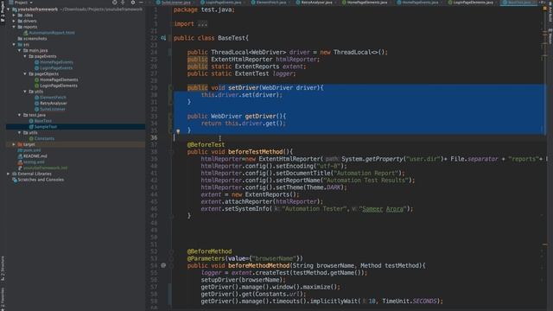Open BaseTest from the project tree
The width and height of the screenshot is (553, 311).
42,121
